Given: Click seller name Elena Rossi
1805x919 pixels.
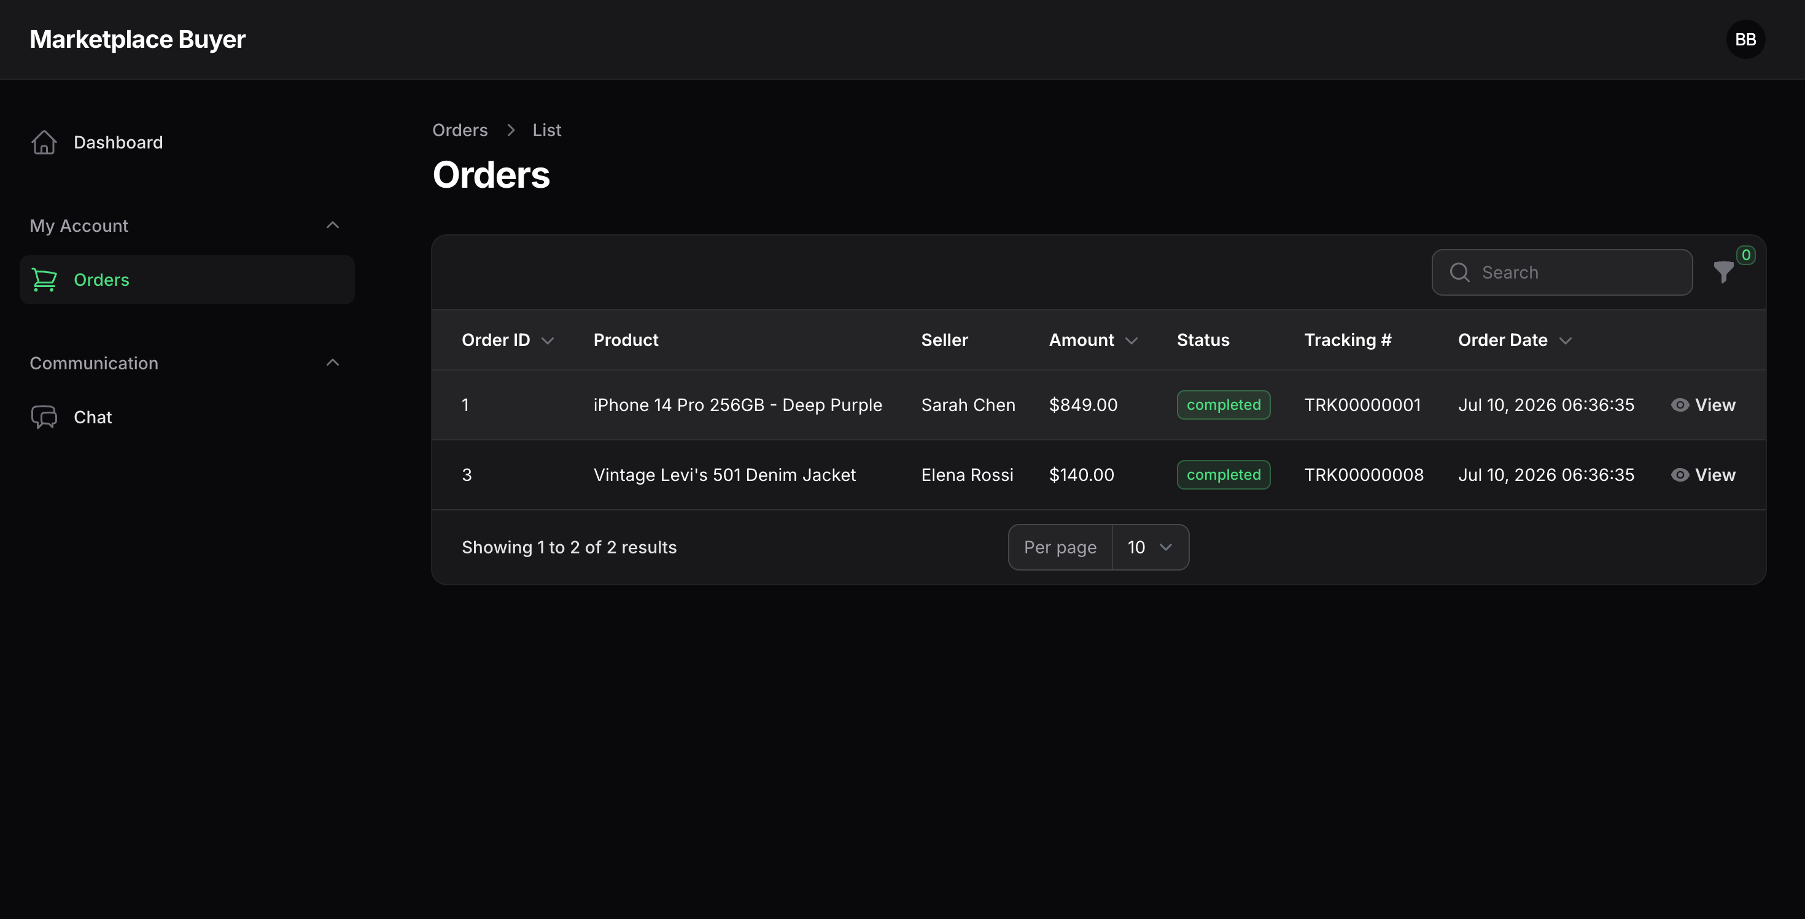Looking at the screenshot, I should point(967,475).
